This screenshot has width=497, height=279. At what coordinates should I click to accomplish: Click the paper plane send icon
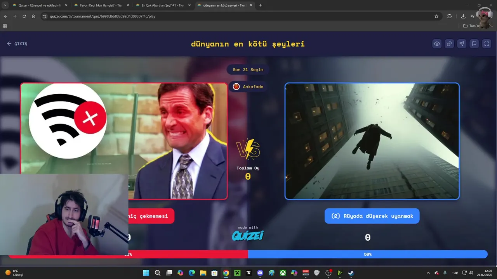click(462, 44)
